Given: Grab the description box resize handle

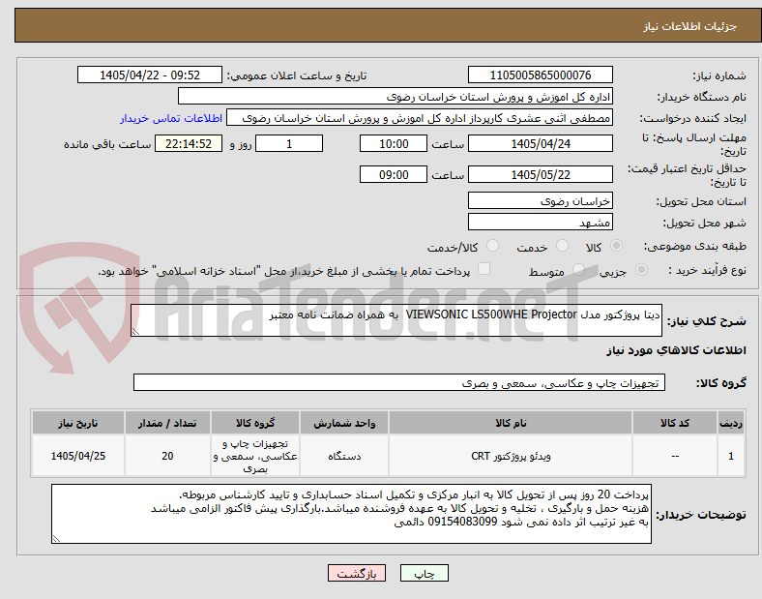Looking at the screenshot, I should pyautogui.click(x=135, y=332).
